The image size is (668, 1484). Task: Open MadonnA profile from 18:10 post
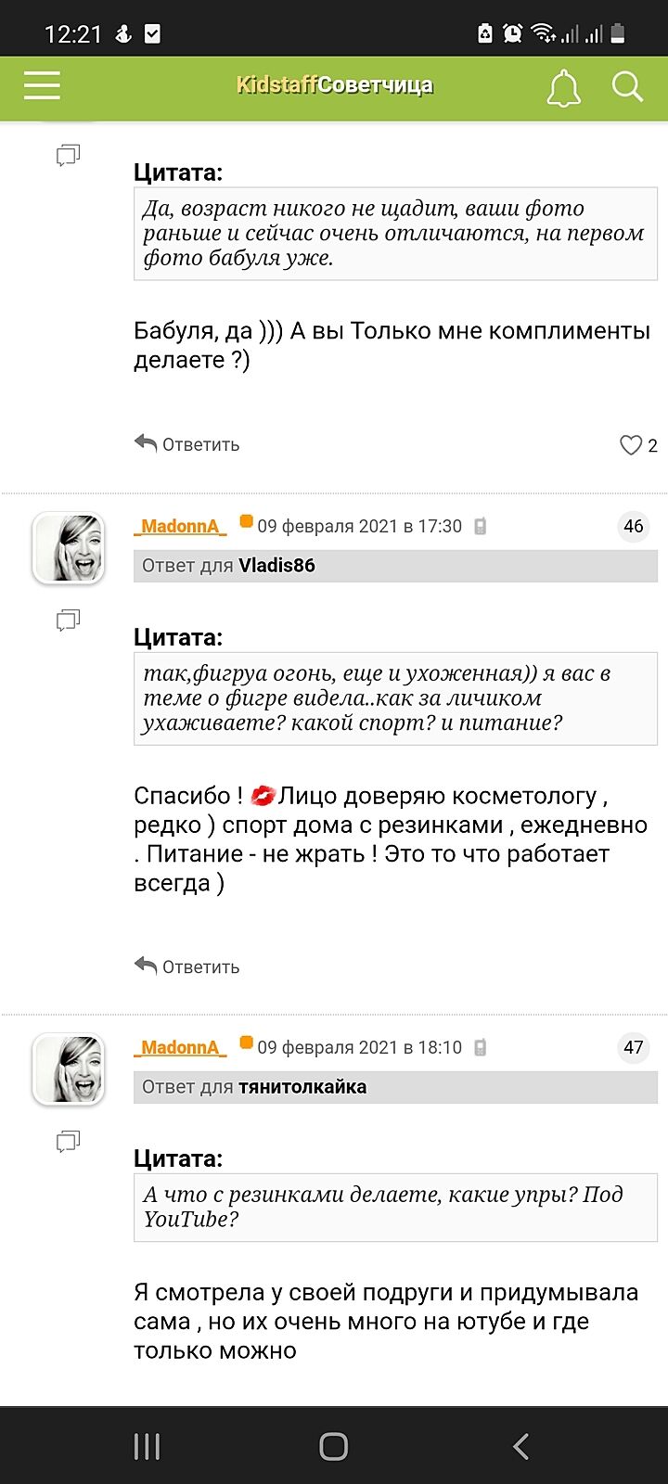[x=181, y=1048]
